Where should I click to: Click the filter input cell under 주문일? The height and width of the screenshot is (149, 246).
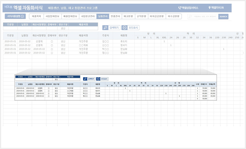point(10,28)
